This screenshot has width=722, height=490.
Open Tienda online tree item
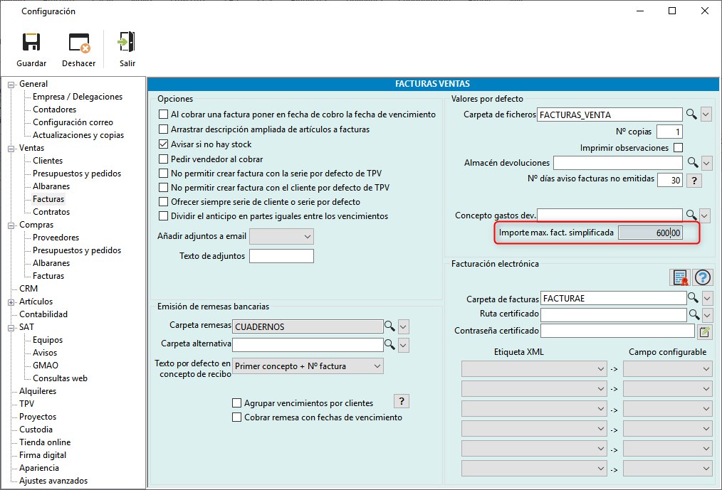45,442
